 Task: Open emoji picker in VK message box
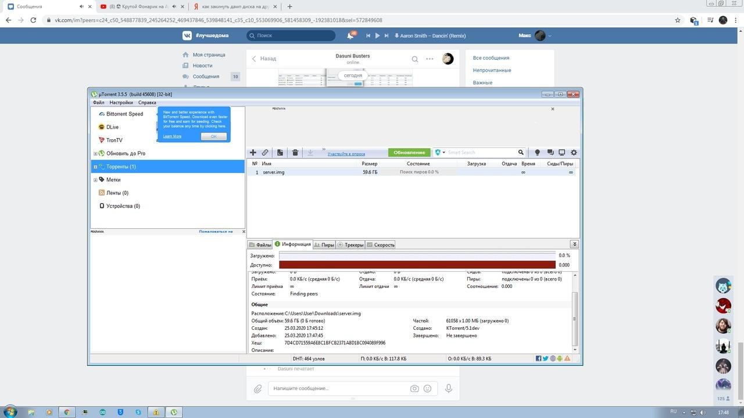(428, 388)
